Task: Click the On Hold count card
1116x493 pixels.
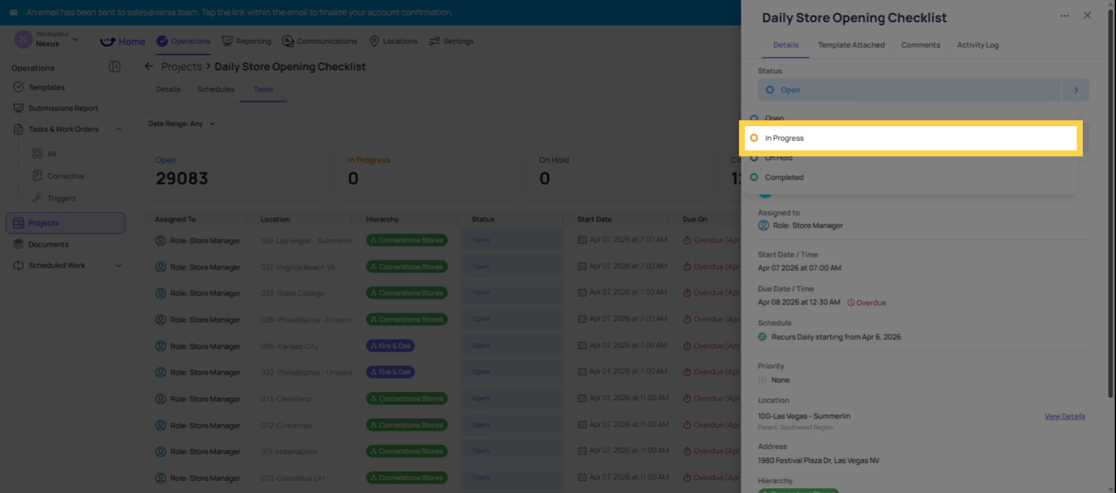Action: 619,173
